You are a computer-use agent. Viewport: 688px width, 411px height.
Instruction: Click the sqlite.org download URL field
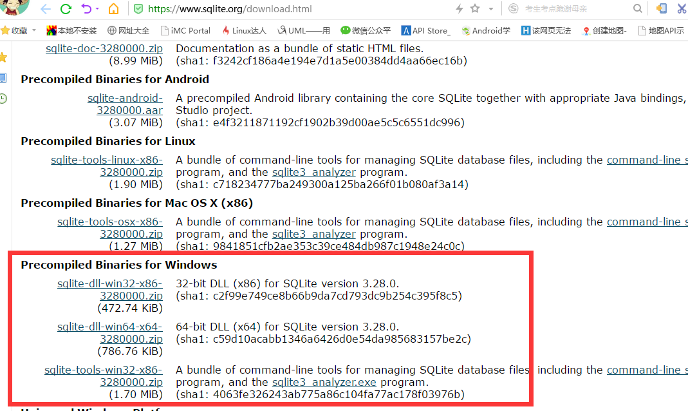[230, 9]
